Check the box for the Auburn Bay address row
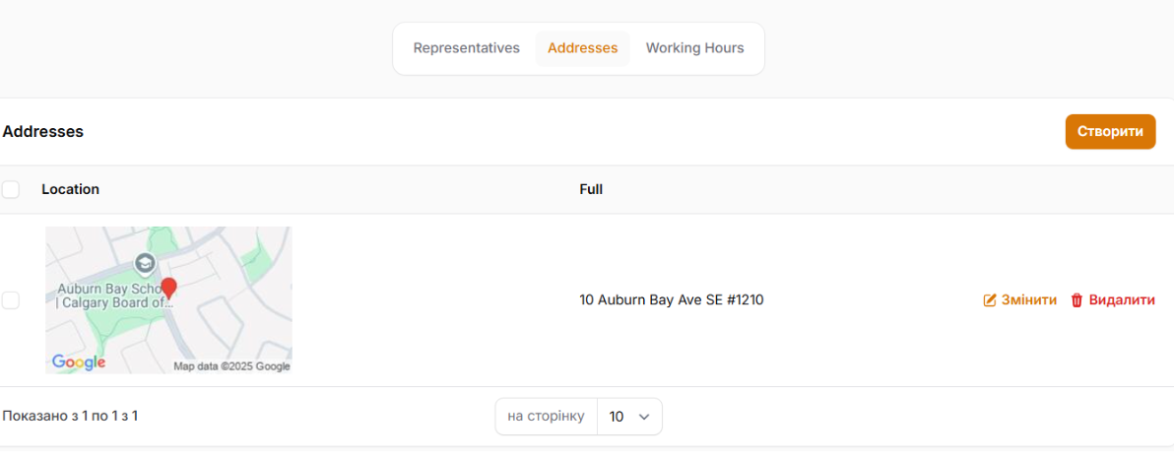 pyautogui.click(x=11, y=300)
